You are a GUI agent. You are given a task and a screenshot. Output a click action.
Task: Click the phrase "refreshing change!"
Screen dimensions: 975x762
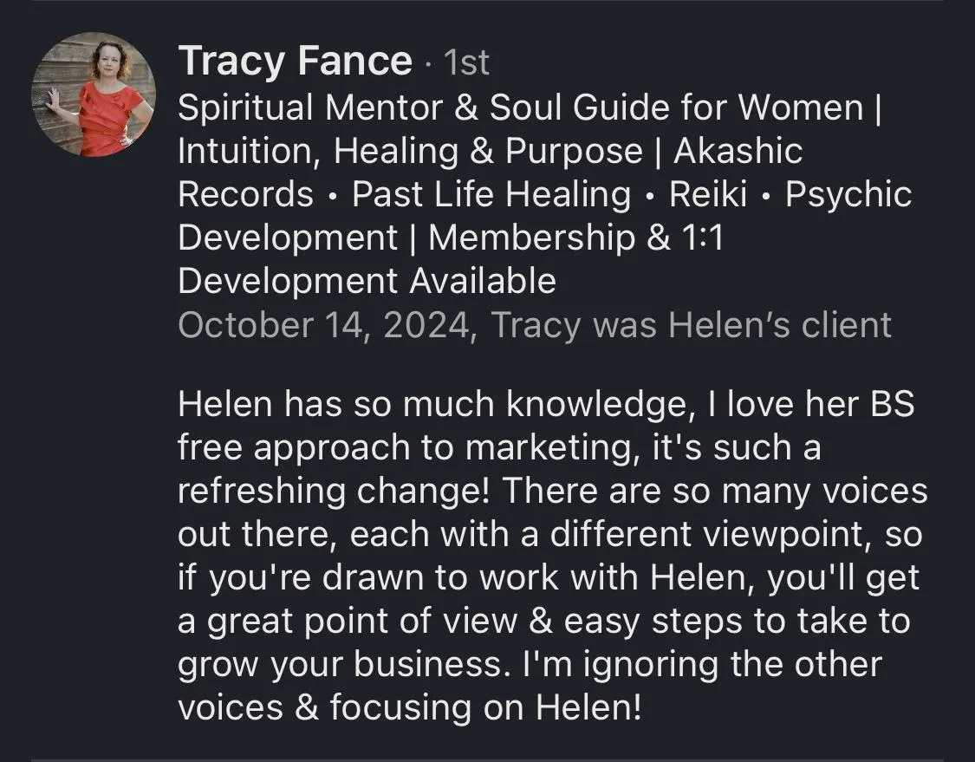pyautogui.click(x=334, y=492)
